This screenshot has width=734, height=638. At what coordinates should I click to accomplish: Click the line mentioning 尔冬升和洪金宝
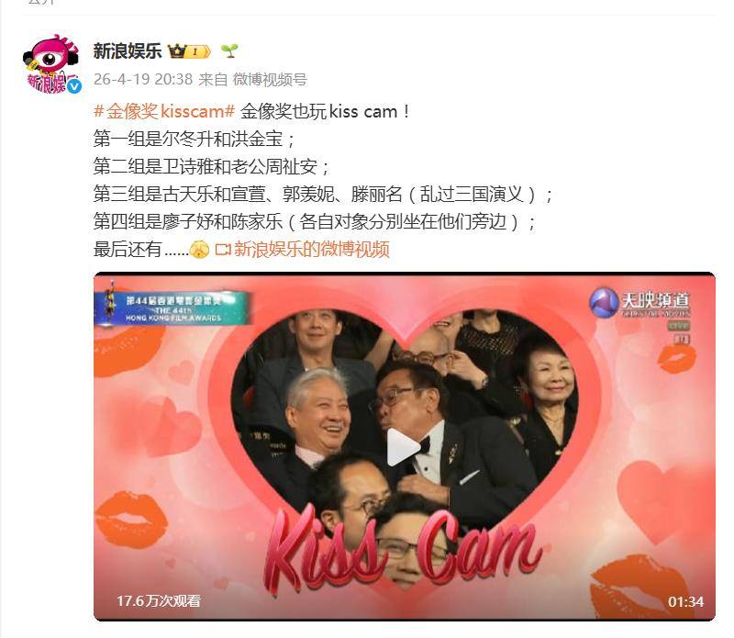click(195, 139)
